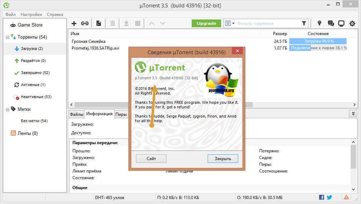Click the green Upgrade button
361x204 pixels.
tap(206, 23)
